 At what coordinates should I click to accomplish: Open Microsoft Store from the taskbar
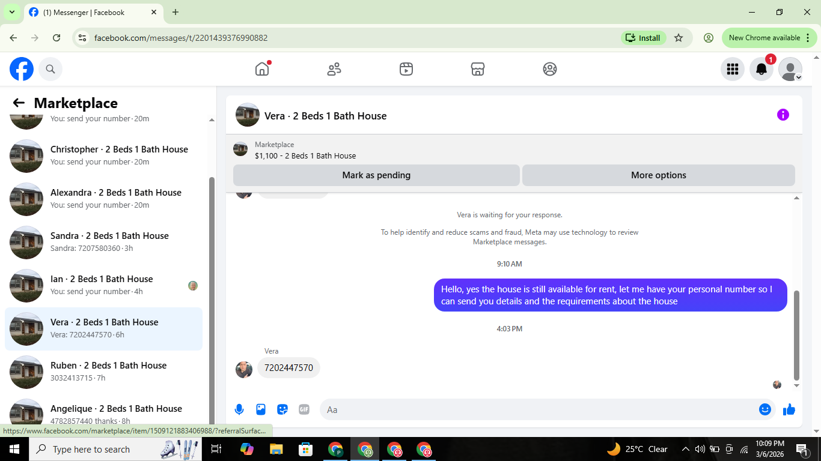tap(306, 449)
